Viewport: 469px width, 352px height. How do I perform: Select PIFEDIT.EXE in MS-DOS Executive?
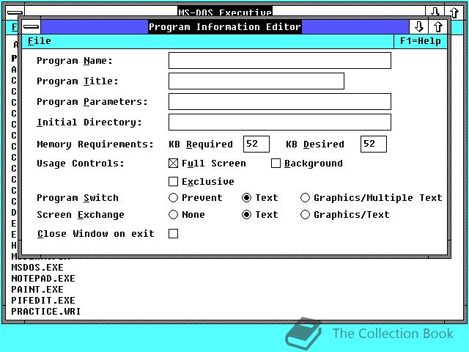tap(43, 300)
